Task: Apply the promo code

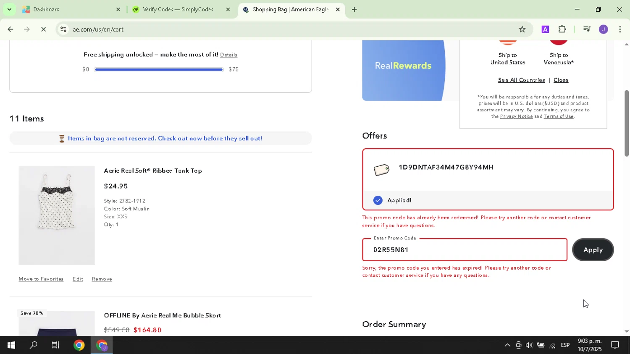Action: 593,250
